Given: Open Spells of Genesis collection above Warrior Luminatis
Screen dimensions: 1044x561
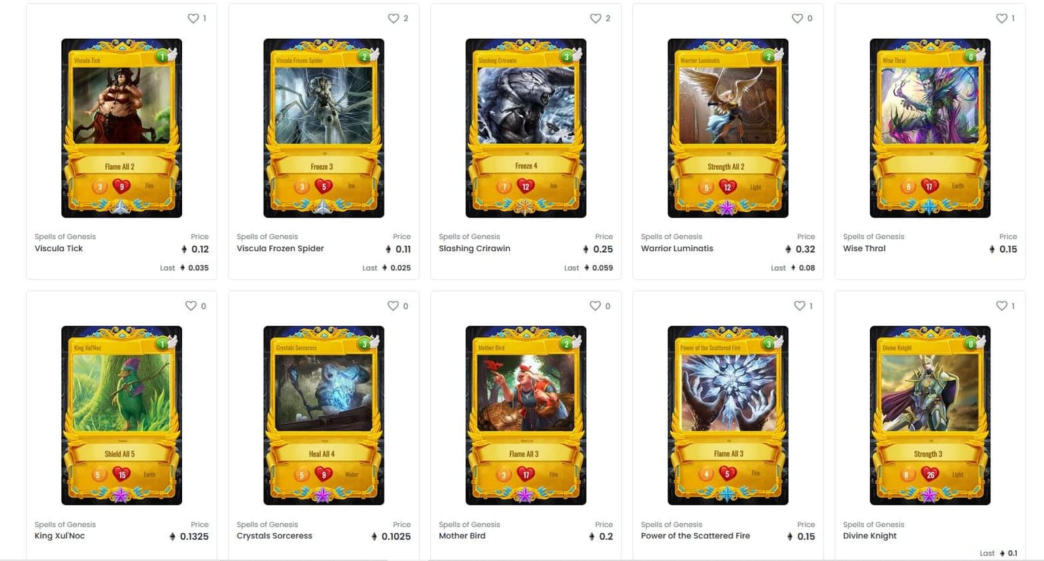Looking at the screenshot, I should (x=672, y=236).
